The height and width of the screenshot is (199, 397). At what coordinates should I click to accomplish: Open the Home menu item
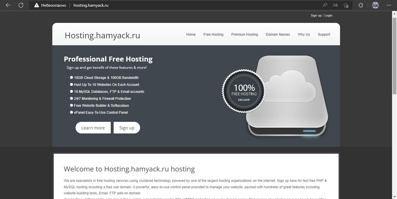pyautogui.click(x=191, y=35)
